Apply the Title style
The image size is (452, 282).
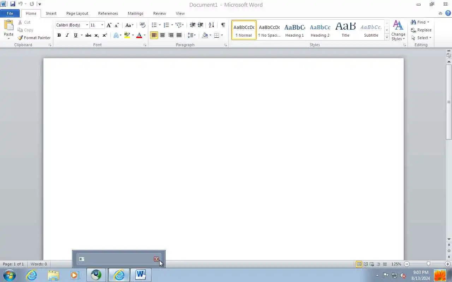coord(345,30)
